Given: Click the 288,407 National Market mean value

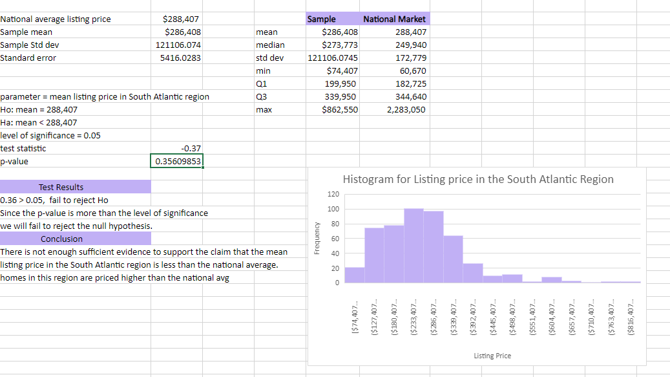Looking at the screenshot, I should pyautogui.click(x=394, y=32).
